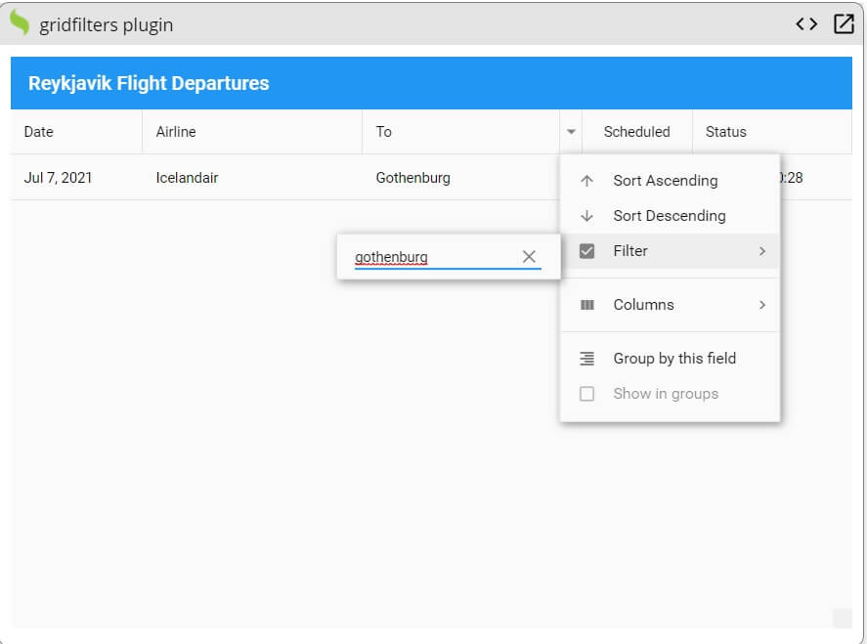867x644 pixels.
Task: Click the Scheduled column header
Action: click(x=636, y=131)
